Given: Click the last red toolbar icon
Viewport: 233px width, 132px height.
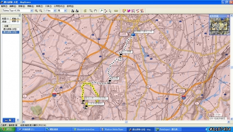Looking at the screenshot, I should coord(142,11).
